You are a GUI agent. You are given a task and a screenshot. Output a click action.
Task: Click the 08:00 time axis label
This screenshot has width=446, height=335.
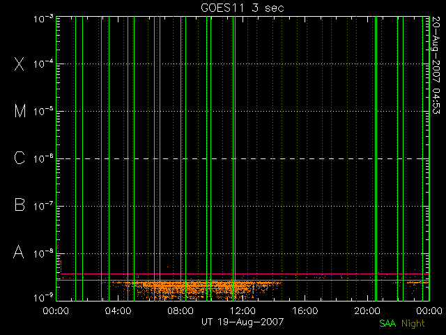pos(180,311)
